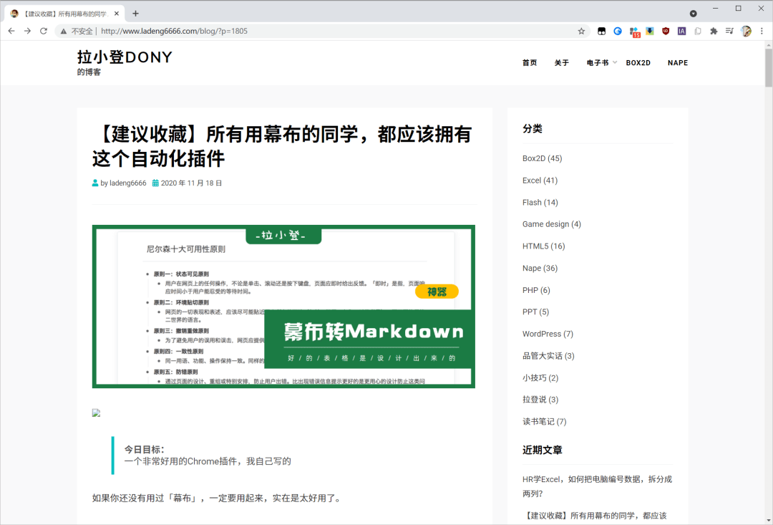Open the NAPE menu item
This screenshot has height=525, width=773.
pyautogui.click(x=677, y=62)
